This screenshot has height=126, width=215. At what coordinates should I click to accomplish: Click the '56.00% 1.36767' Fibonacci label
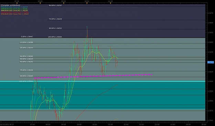pos(55,5)
